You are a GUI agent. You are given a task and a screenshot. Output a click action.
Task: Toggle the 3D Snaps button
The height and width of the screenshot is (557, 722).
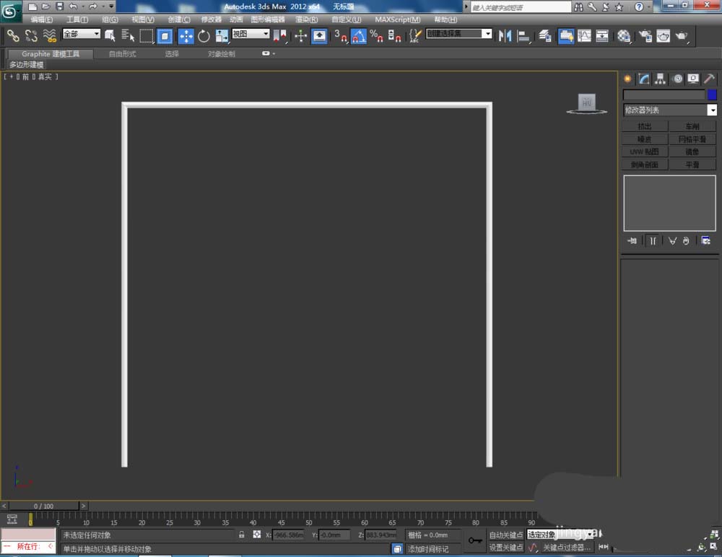point(340,36)
